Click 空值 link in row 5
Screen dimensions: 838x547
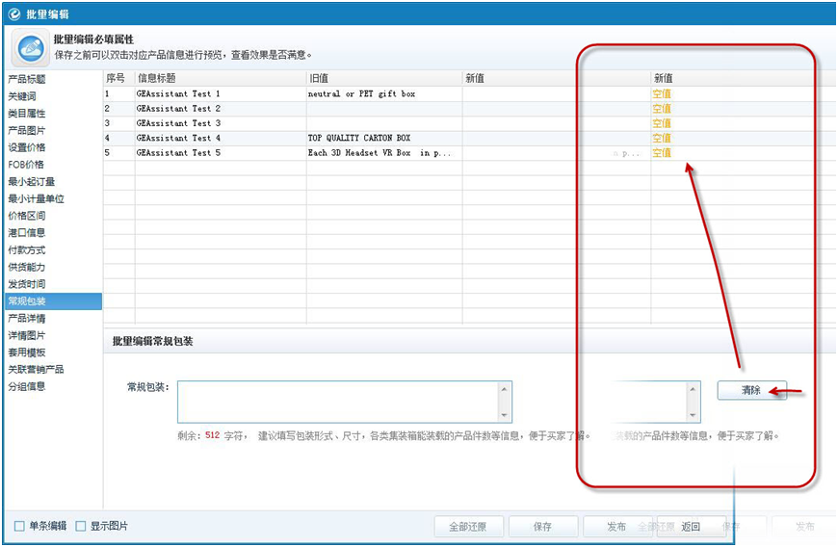662,153
